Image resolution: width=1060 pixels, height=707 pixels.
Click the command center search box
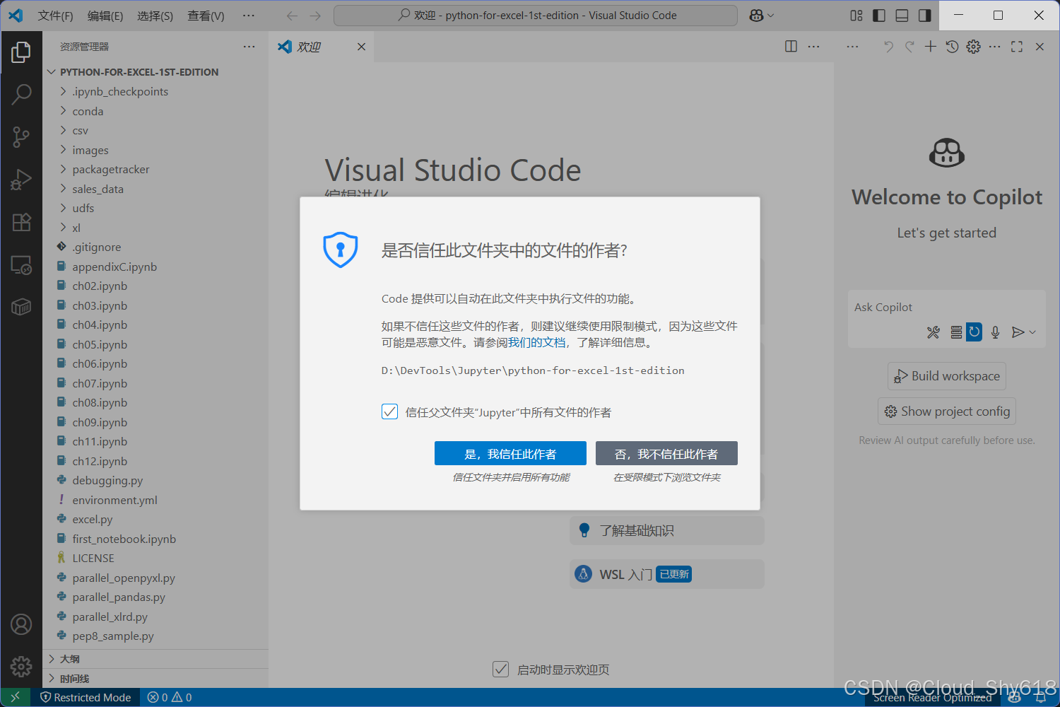coord(536,15)
